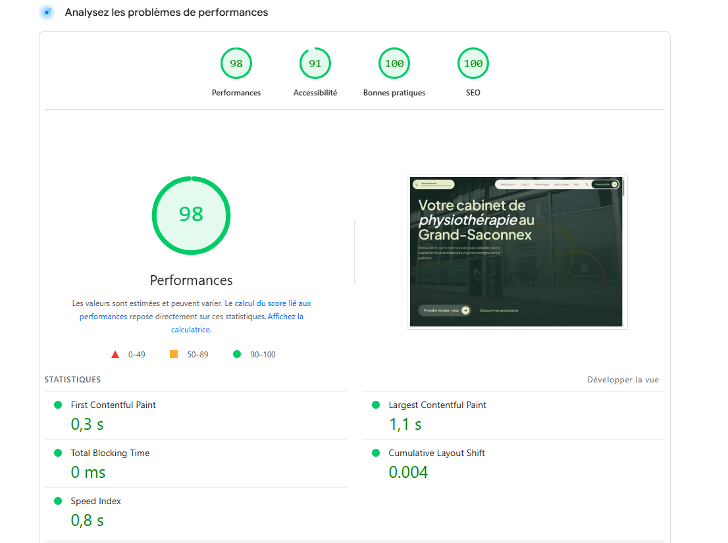Click the 0,3 s value
The image size is (728, 543).
pos(88,424)
